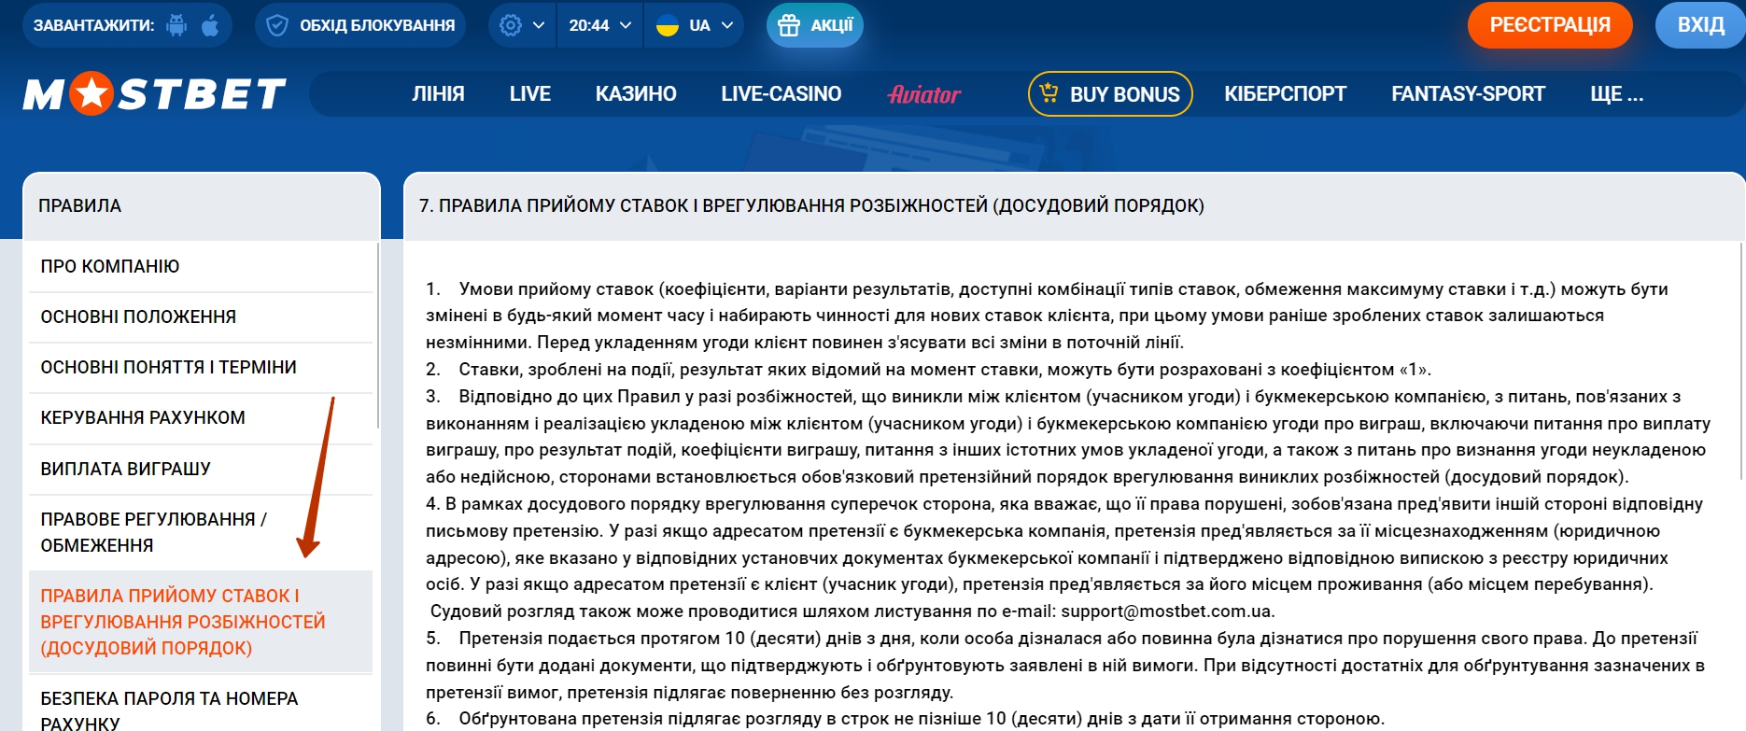The width and height of the screenshot is (1746, 731).
Task: Select ПРАВИЛА ПРИЙОМУ СТАВОК sidebar item
Action: point(201,622)
